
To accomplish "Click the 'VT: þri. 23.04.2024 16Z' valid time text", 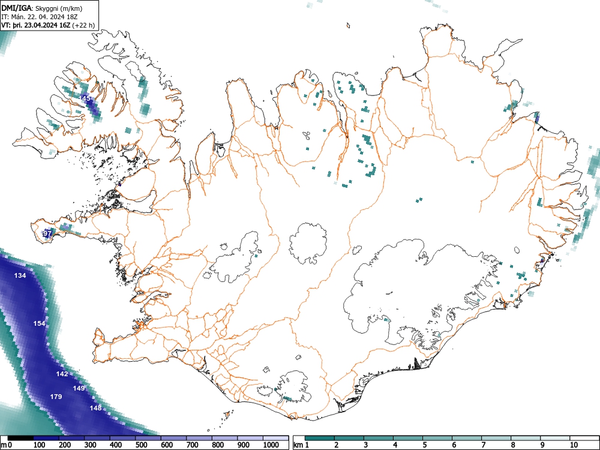I will pyautogui.click(x=36, y=25).
